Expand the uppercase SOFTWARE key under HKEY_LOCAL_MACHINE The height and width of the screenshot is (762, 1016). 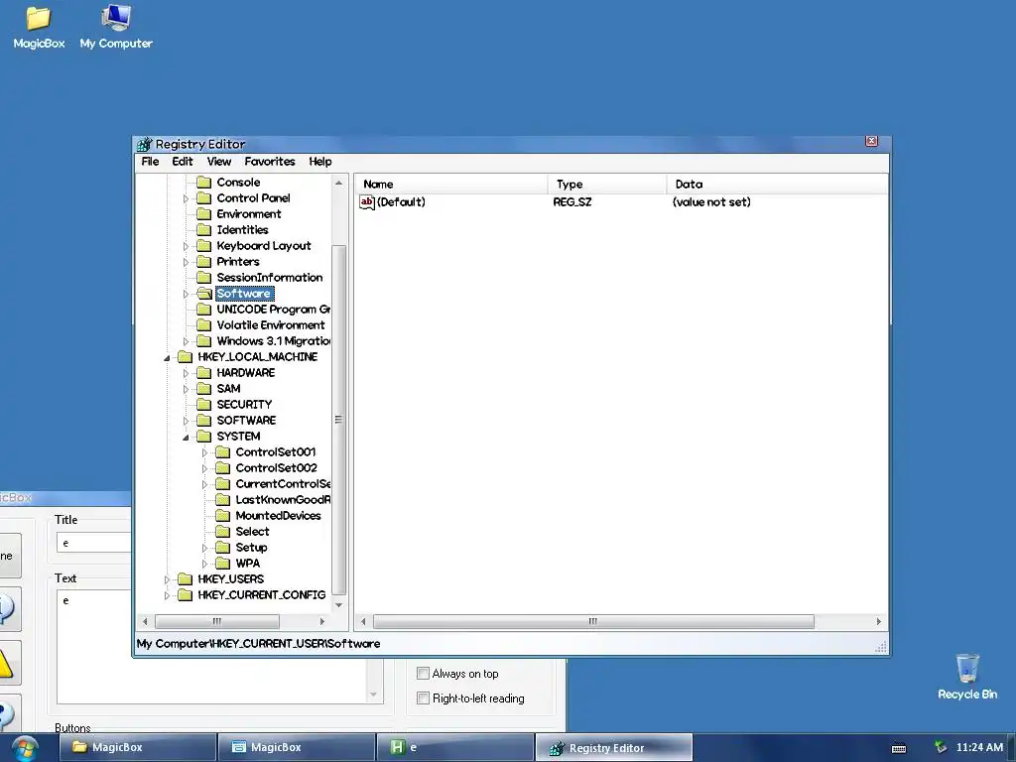[186, 421]
